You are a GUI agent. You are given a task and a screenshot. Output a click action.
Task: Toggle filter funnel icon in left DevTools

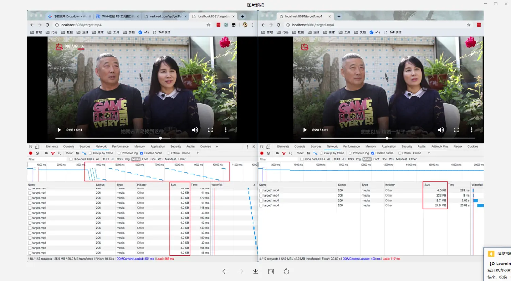tap(53, 153)
